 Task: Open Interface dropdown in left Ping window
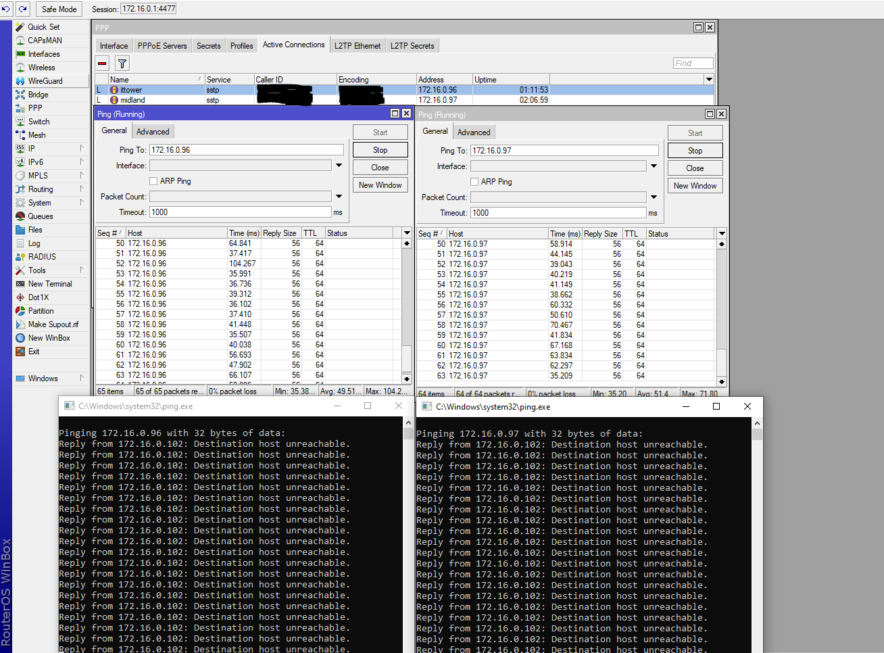coord(339,166)
